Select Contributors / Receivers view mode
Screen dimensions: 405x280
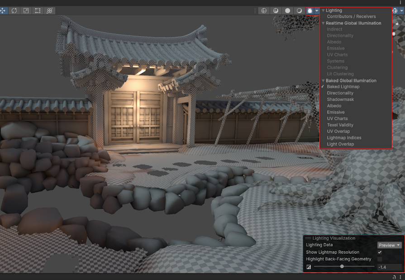pos(351,17)
